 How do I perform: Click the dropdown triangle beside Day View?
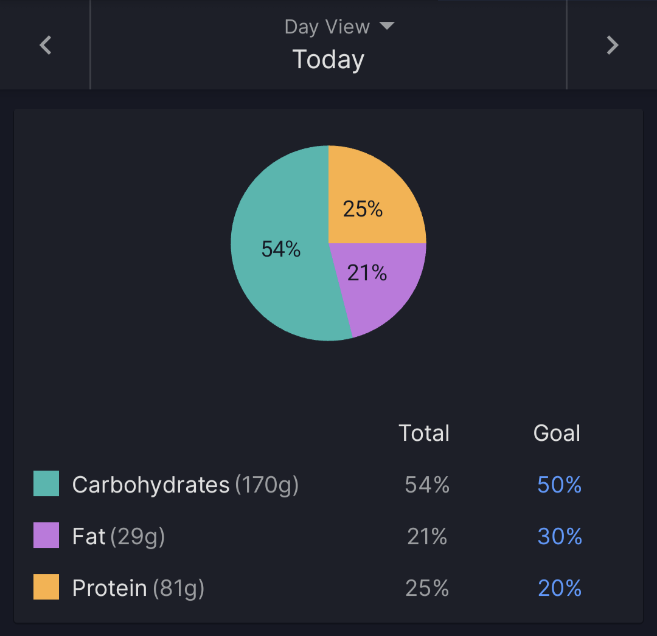coord(387,26)
